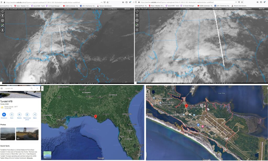Viewport: 268px width, 161px height.
Task: Click the Directions icon for Tyndall AFB
Action: pos(4,115)
